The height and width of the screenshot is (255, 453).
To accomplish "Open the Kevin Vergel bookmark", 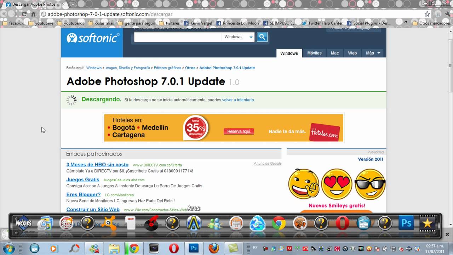I will tap(198, 23).
